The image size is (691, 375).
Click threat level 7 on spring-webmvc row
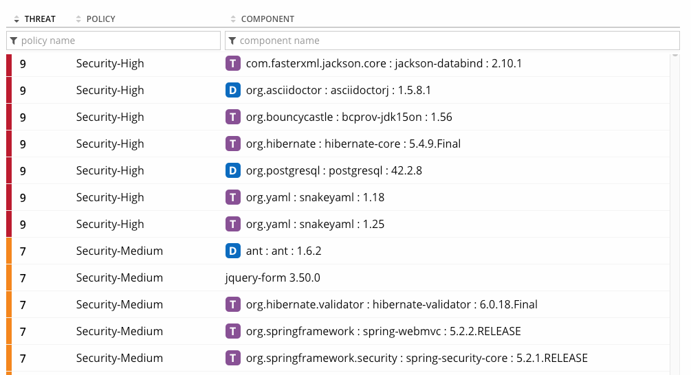[x=23, y=332]
